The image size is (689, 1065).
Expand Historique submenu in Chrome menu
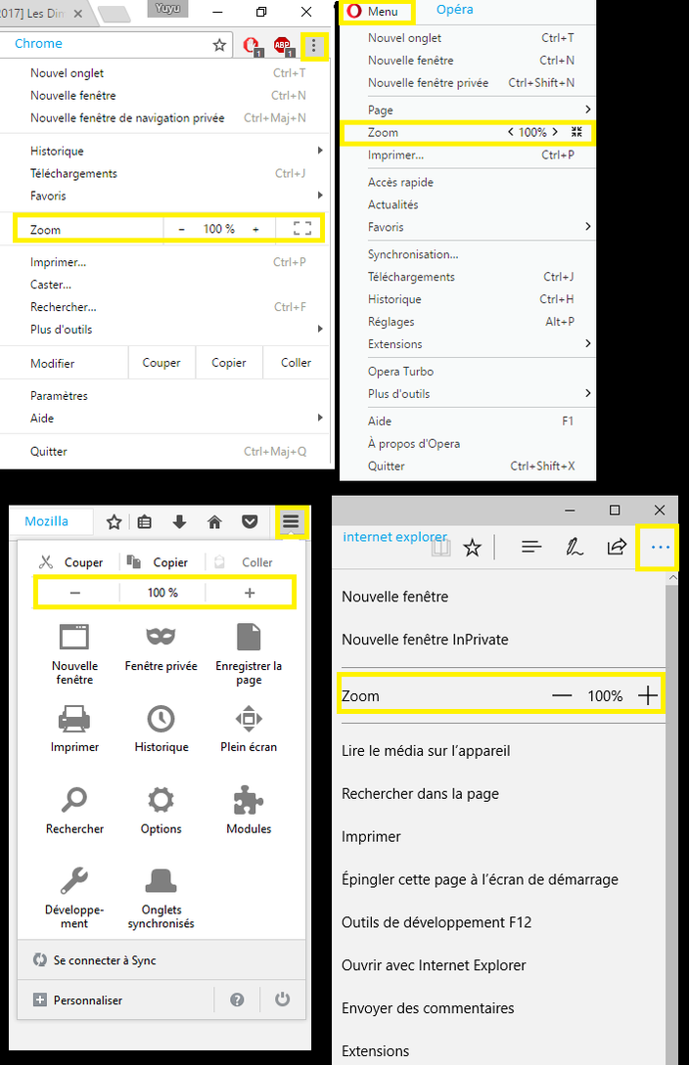click(320, 150)
